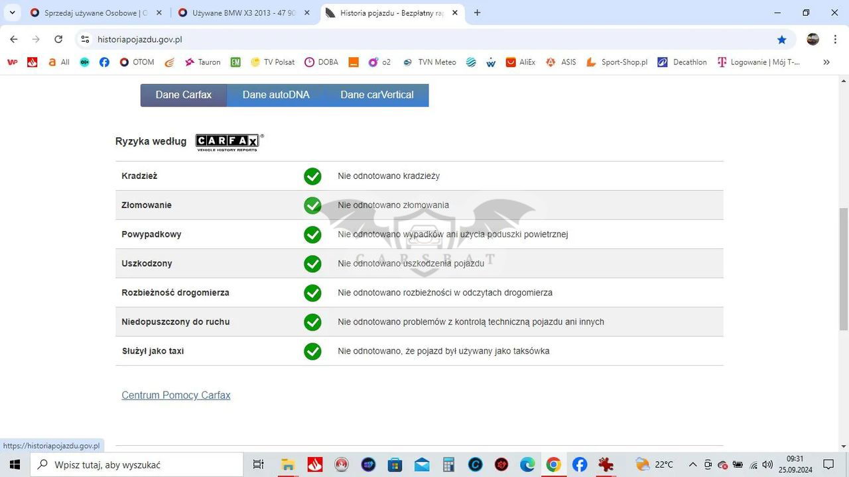849x477 pixels.
Task: Expand hidden bookmarks with double chevron
Action: [x=826, y=62]
